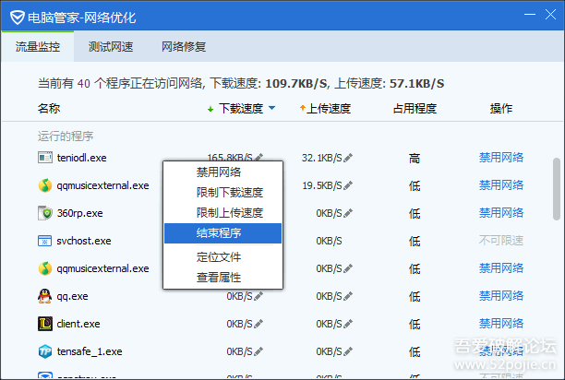Image resolution: width=565 pixels, height=380 pixels.
Task: Minimize the 电脑管家 window
Action: (x=530, y=15)
